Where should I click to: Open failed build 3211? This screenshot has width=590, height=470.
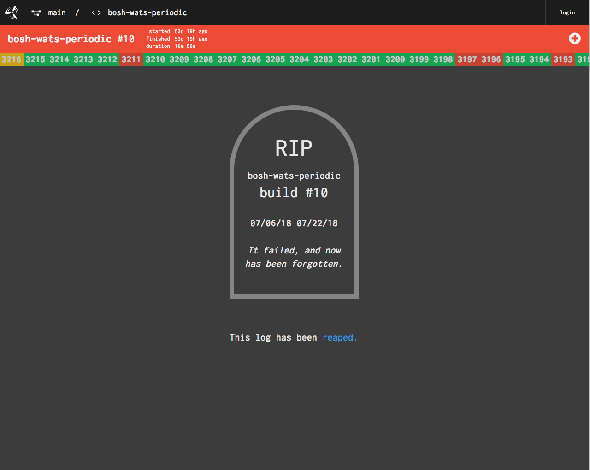coord(131,59)
